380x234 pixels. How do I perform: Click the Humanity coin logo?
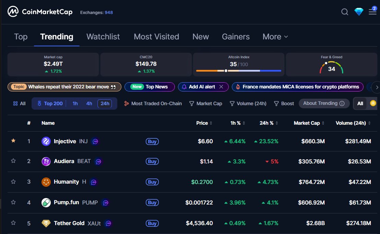coord(46,182)
